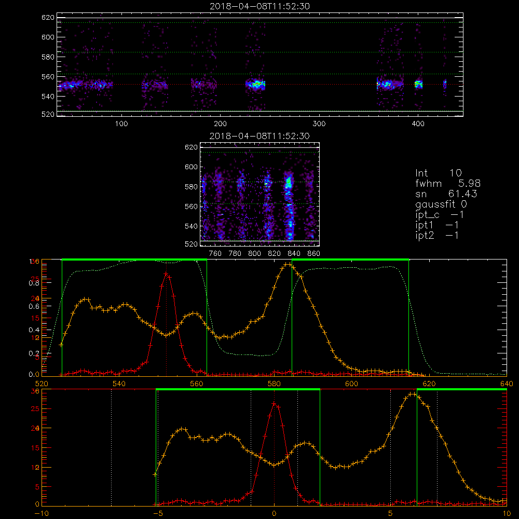This screenshot has width=519, height=519.
Task: Select the 'fwhm 5.98' readout
Action: tap(448, 183)
